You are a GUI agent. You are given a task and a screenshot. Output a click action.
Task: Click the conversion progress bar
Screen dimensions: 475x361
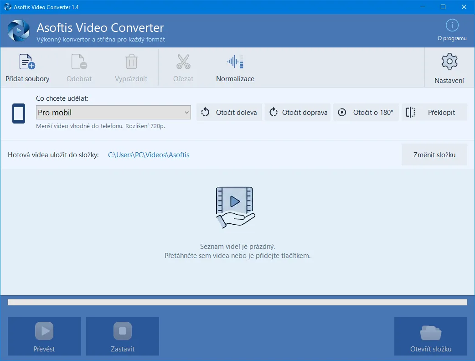pos(237,302)
